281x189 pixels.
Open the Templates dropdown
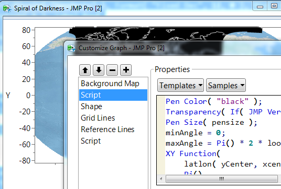pos(181,85)
